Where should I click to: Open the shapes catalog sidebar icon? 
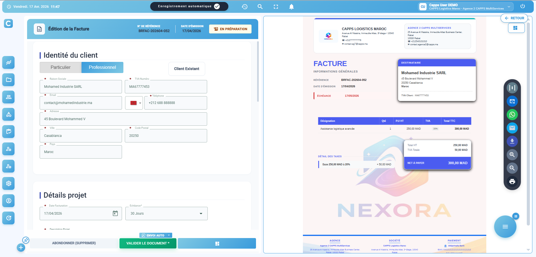tap(9, 114)
